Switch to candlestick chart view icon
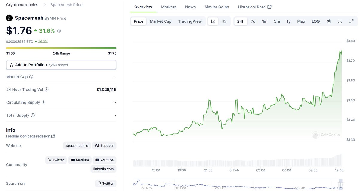Image resolution: width=359 pixels, height=191 pixels. coord(224,21)
